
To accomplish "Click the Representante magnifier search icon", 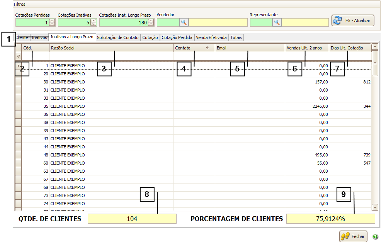I will tap(277, 22).
